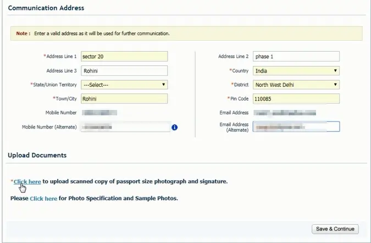The width and height of the screenshot is (371, 243).
Task: Focus the Address Line 2 field
Action: [296, 56]
